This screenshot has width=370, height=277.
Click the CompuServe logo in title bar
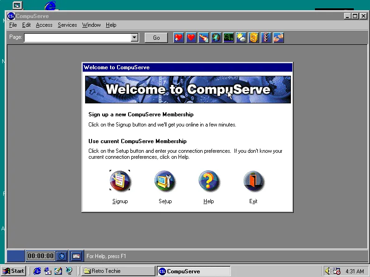[x=11, y=16]
